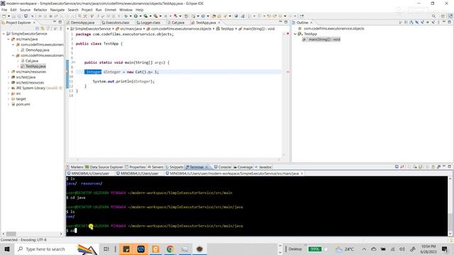Click the Search magnifier icon at toolbar right
The height and width of the screenshot is (255, 454).
[x=433, y=16]
